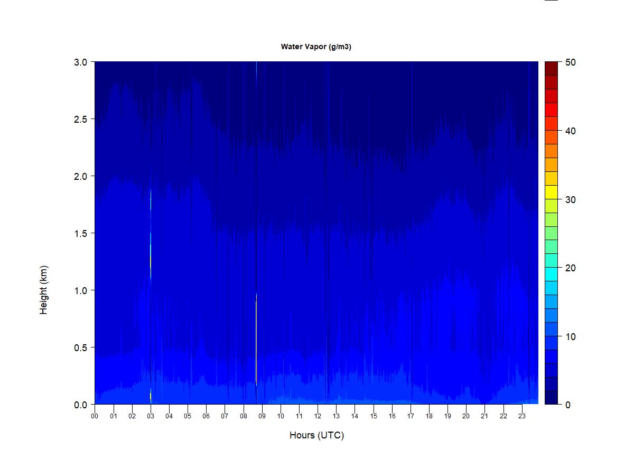This screenshot has height=476, width=634.
Task: Click the 0.5 height tick label
Action: click(81, 347)
